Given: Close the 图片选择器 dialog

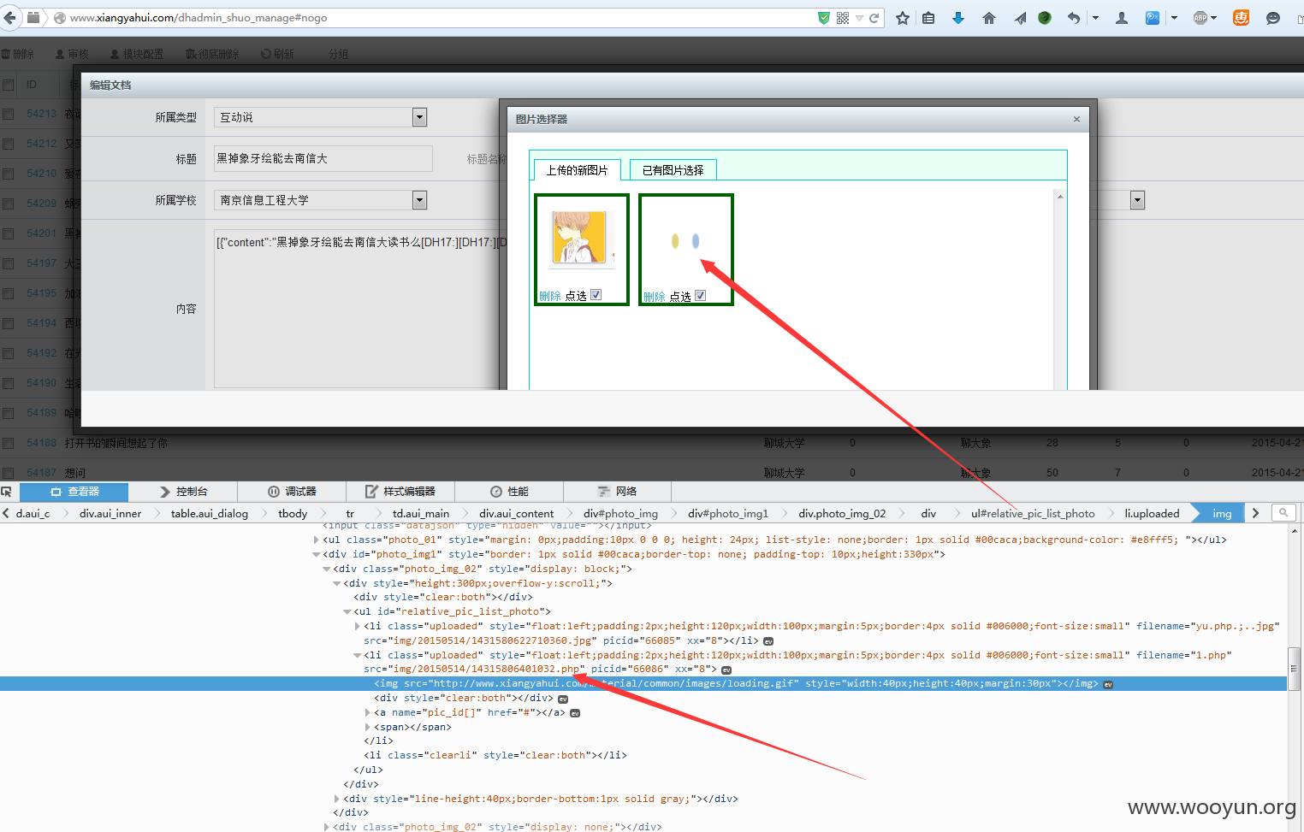Looking at the screenshot, I should [1076, 119].
